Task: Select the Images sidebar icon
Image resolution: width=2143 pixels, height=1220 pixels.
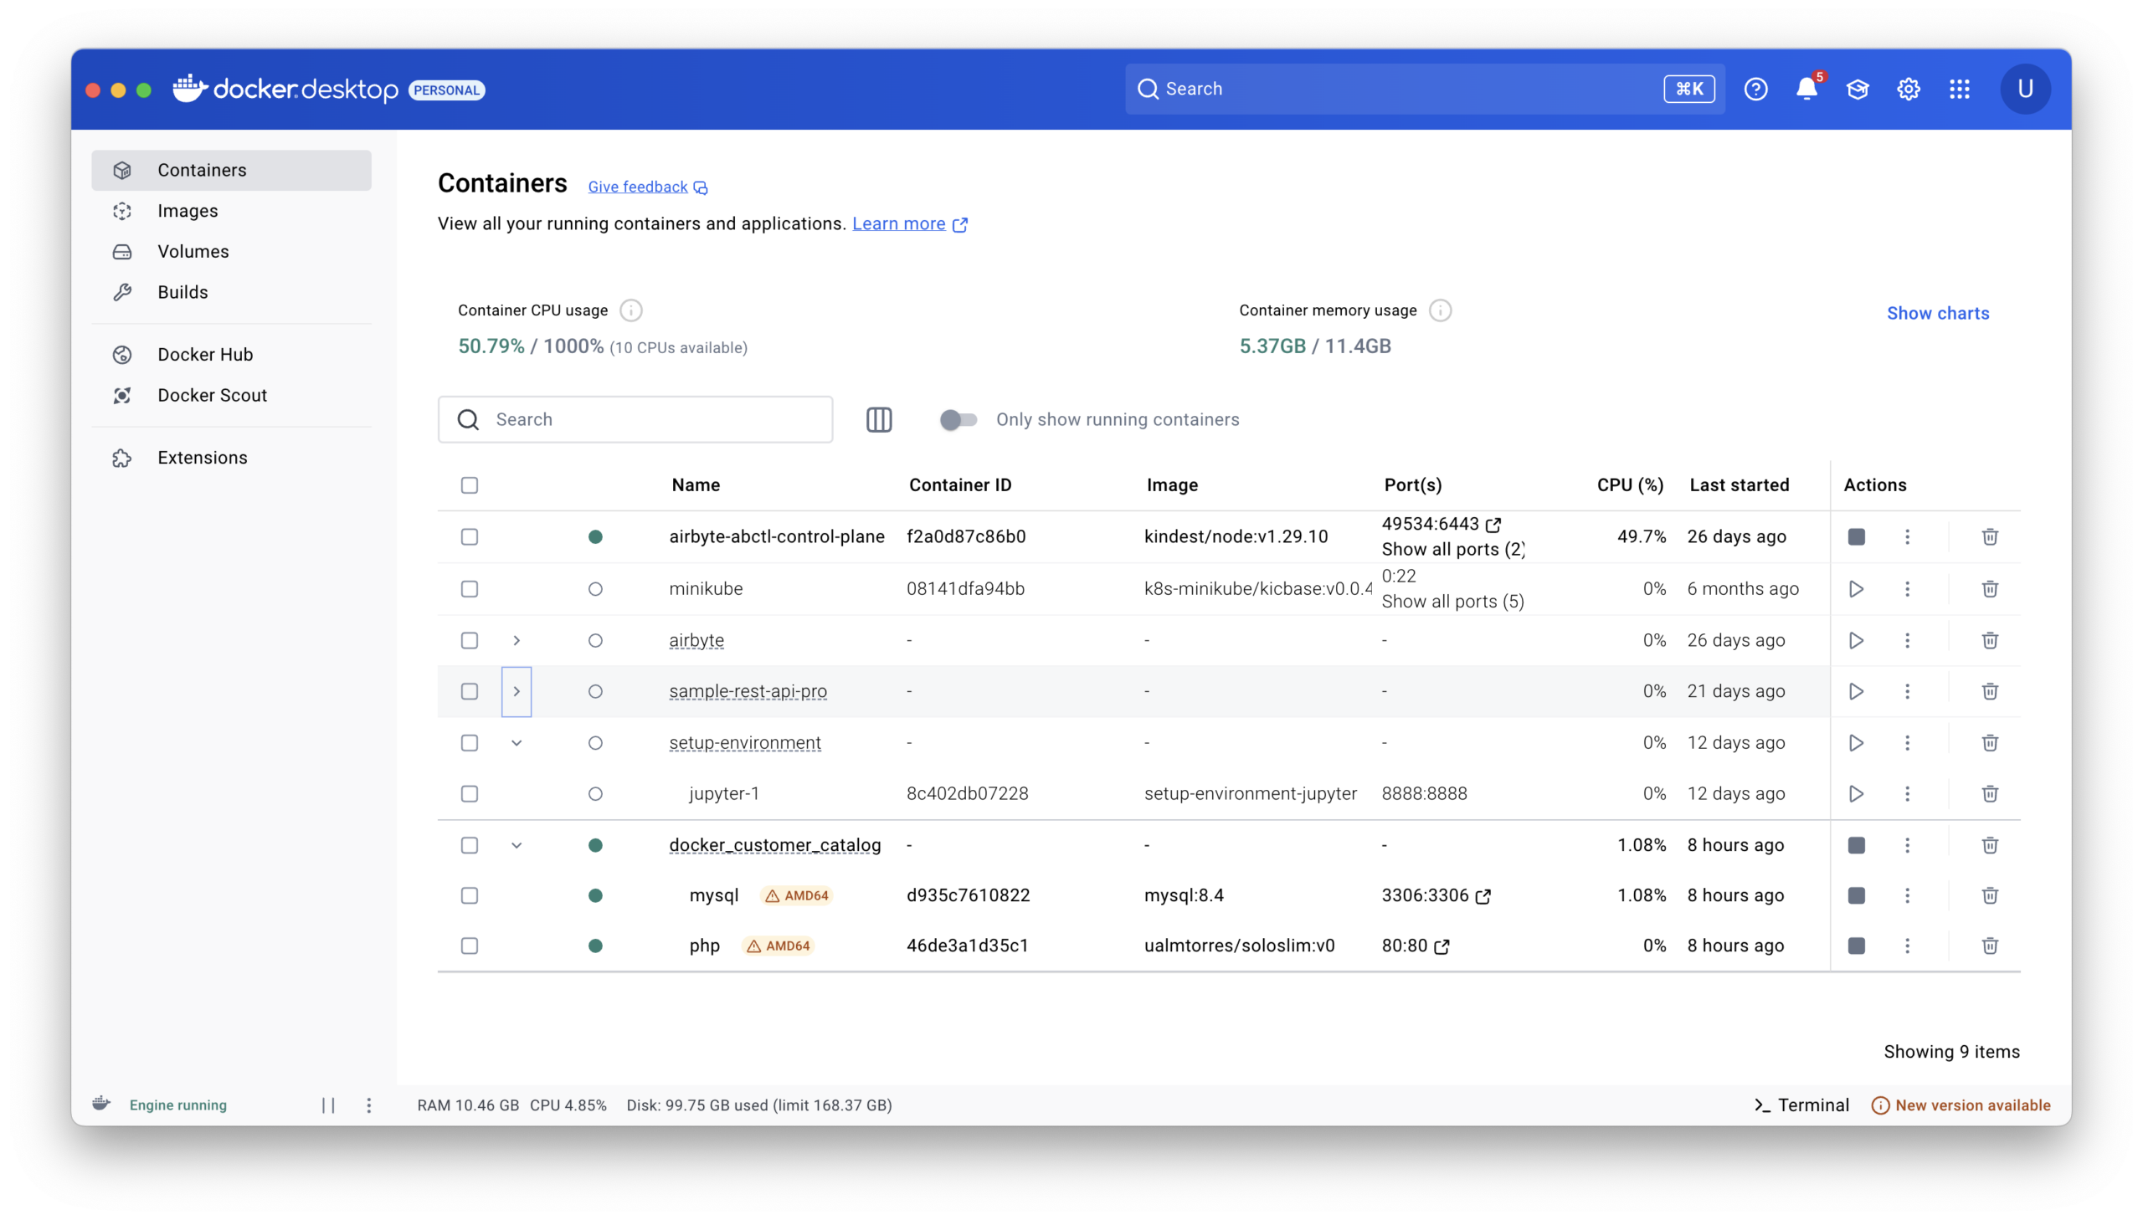Action: click(x=122, y=210)
